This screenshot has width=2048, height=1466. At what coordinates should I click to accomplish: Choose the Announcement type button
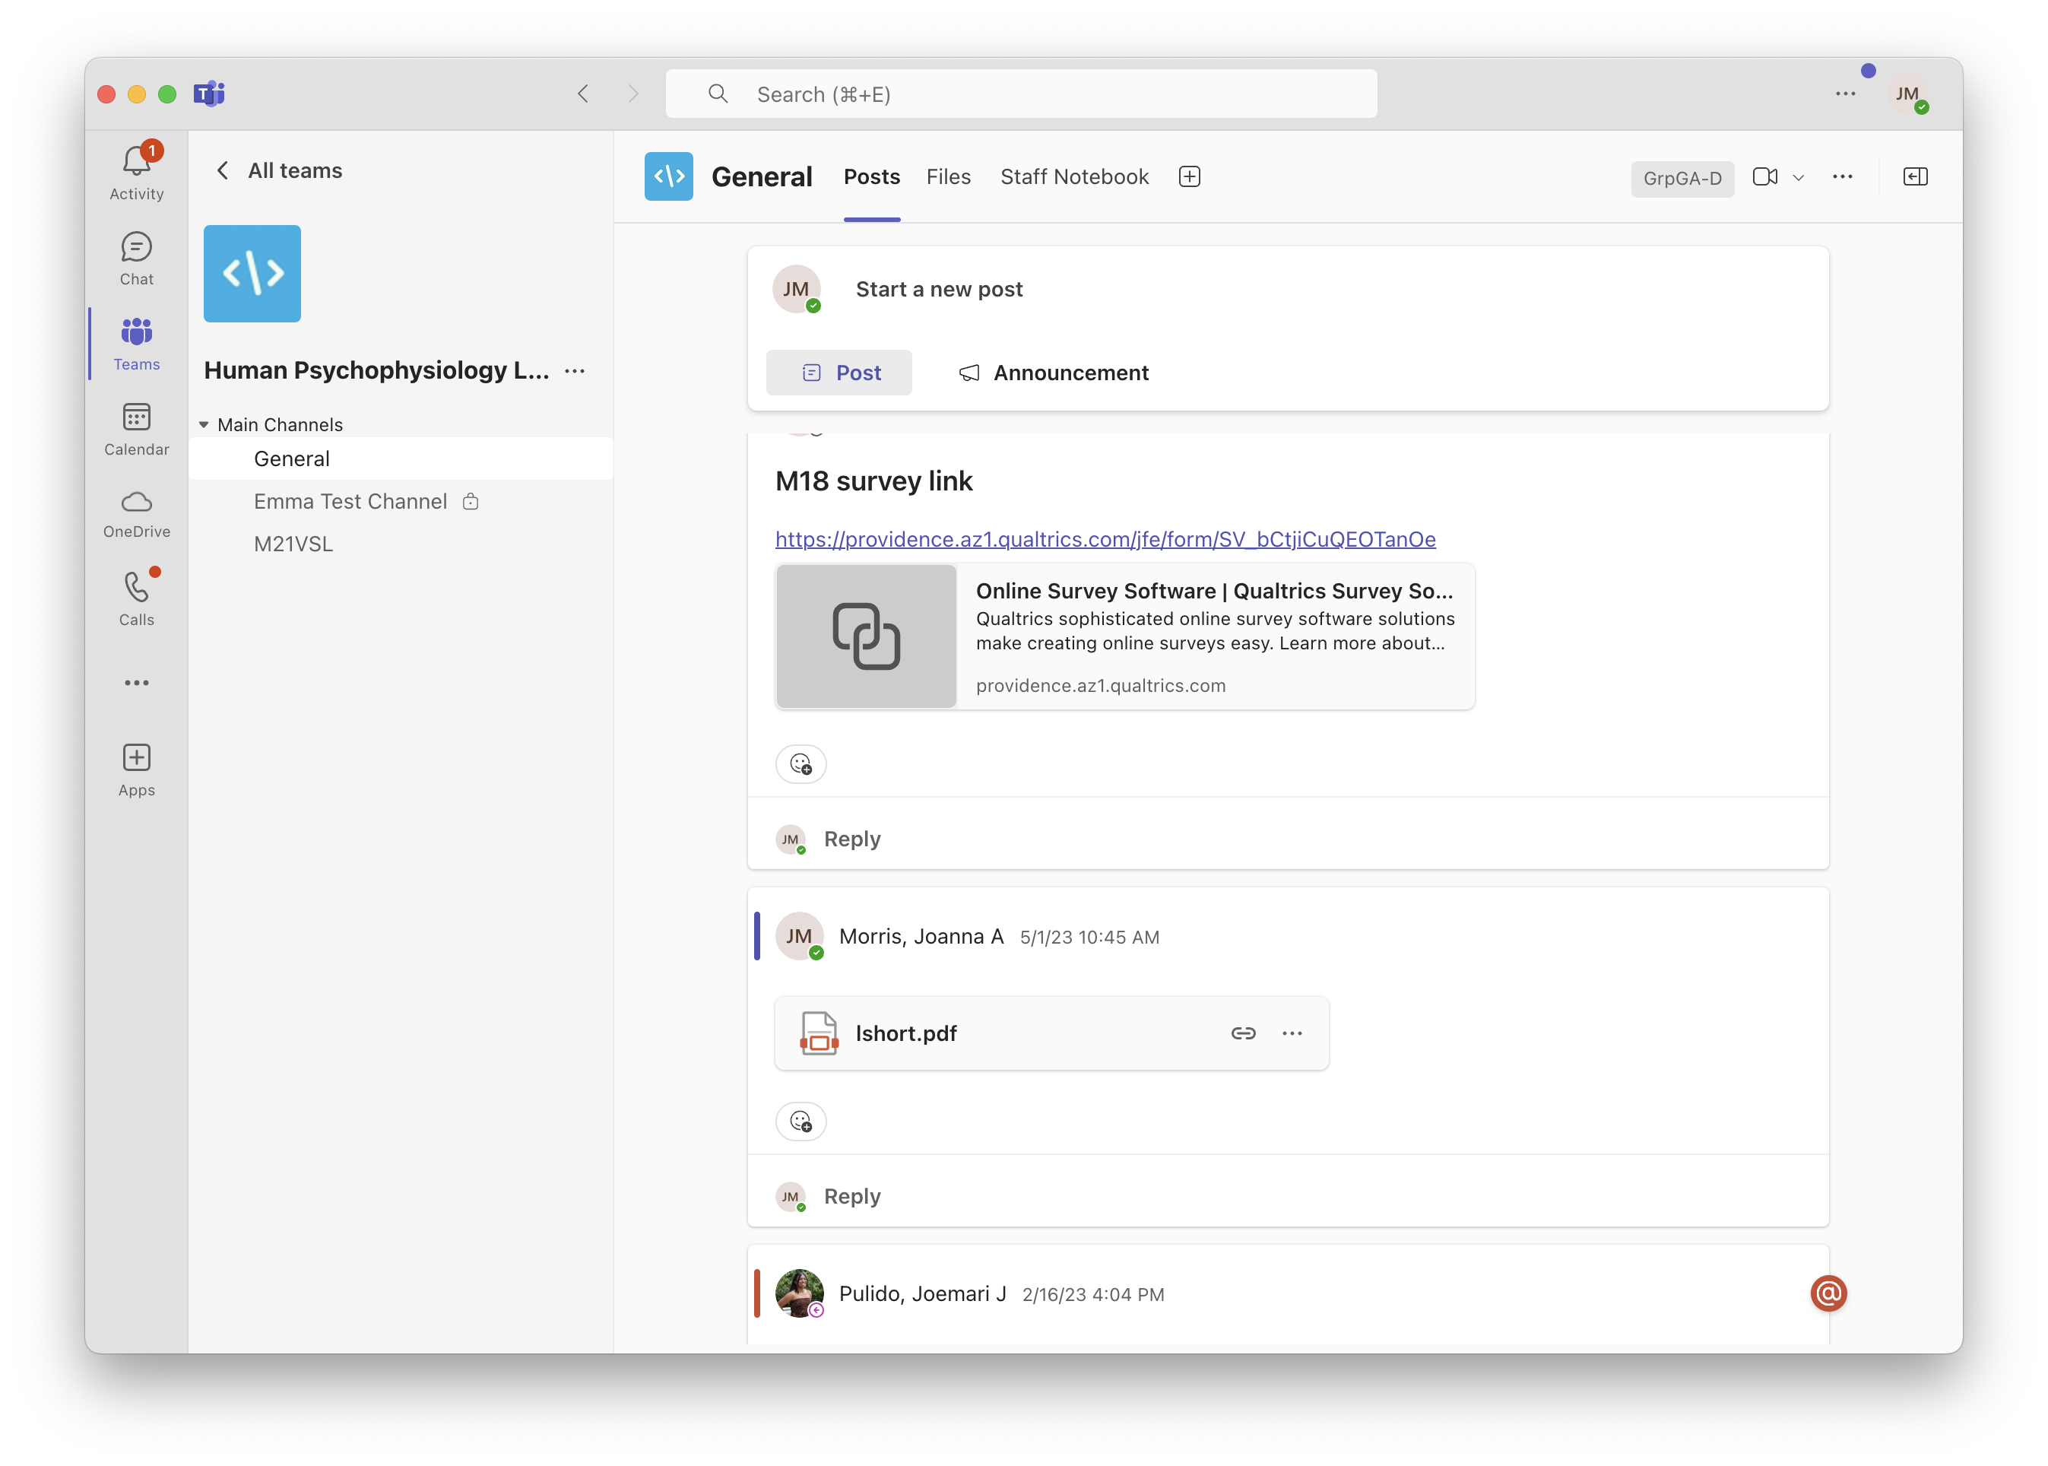1054,373
